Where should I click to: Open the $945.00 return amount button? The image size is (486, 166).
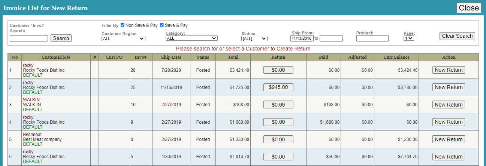pyautogui.click(x=278, y=87)
